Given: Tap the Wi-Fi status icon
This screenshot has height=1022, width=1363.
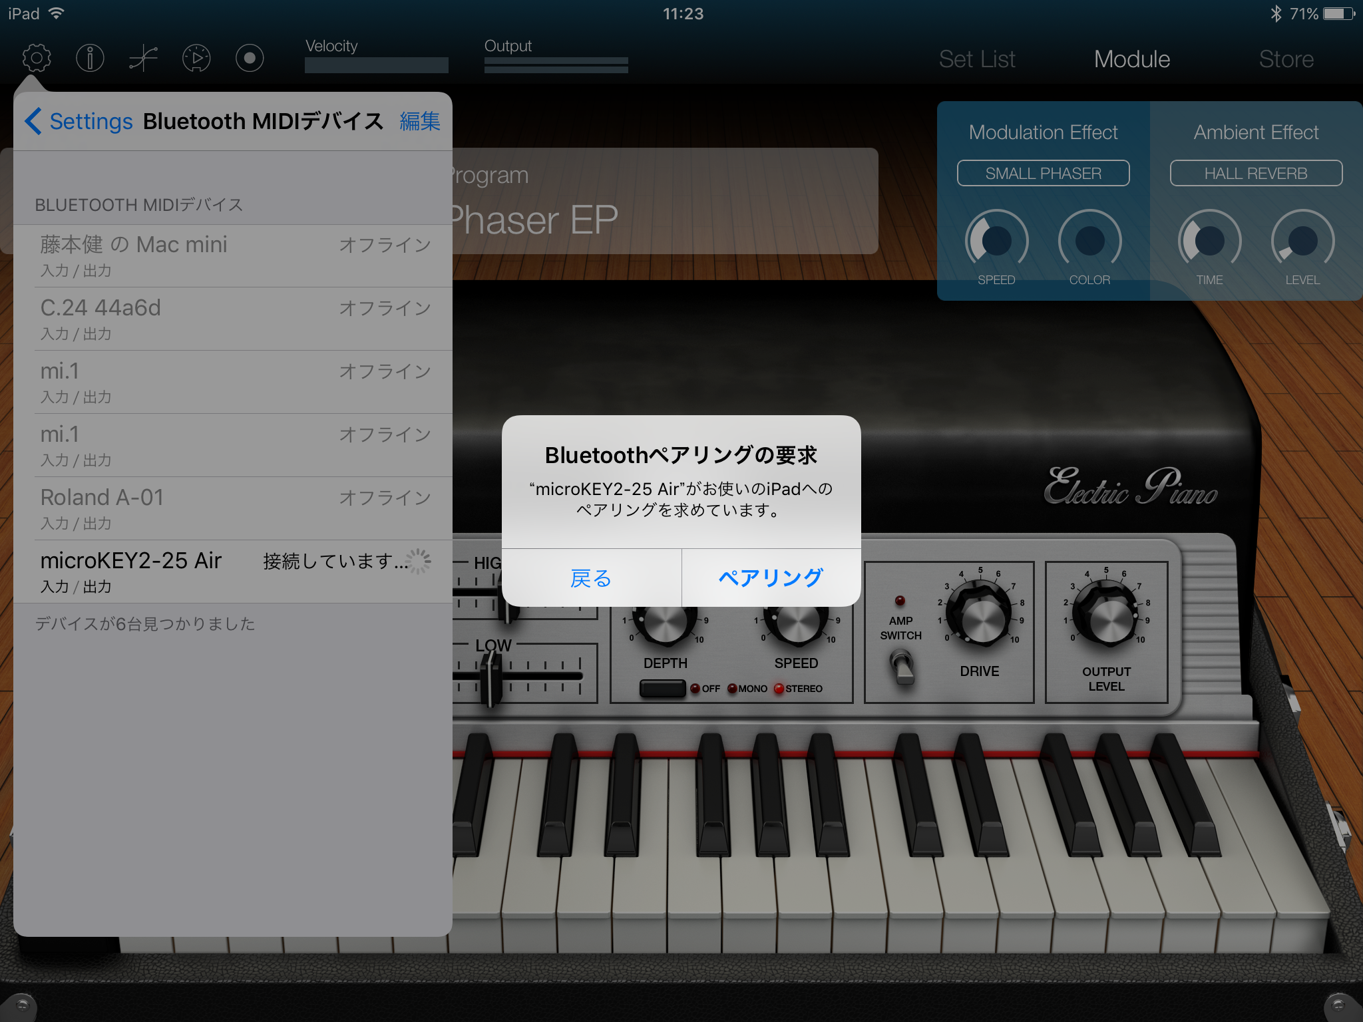Looking at the screenshot, I should point(57,13).
